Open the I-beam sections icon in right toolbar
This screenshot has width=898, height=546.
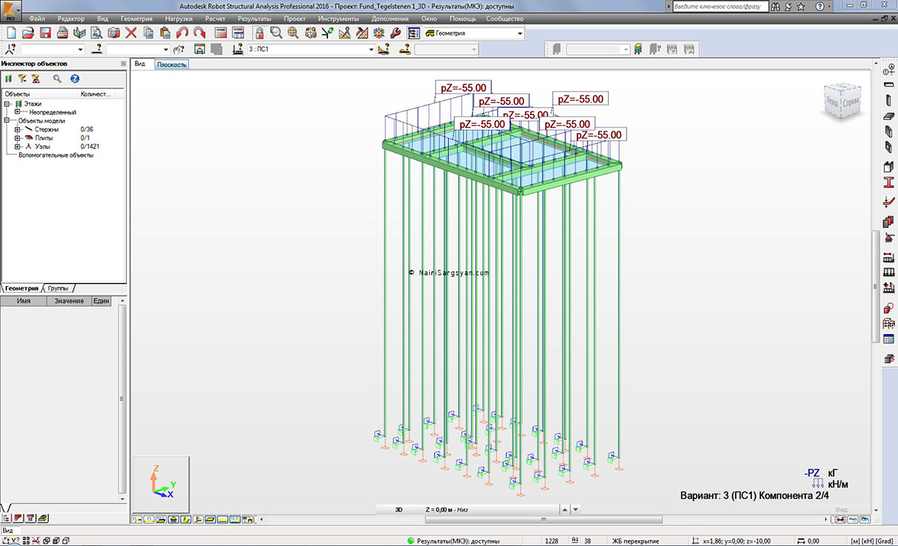coord(889,183)
